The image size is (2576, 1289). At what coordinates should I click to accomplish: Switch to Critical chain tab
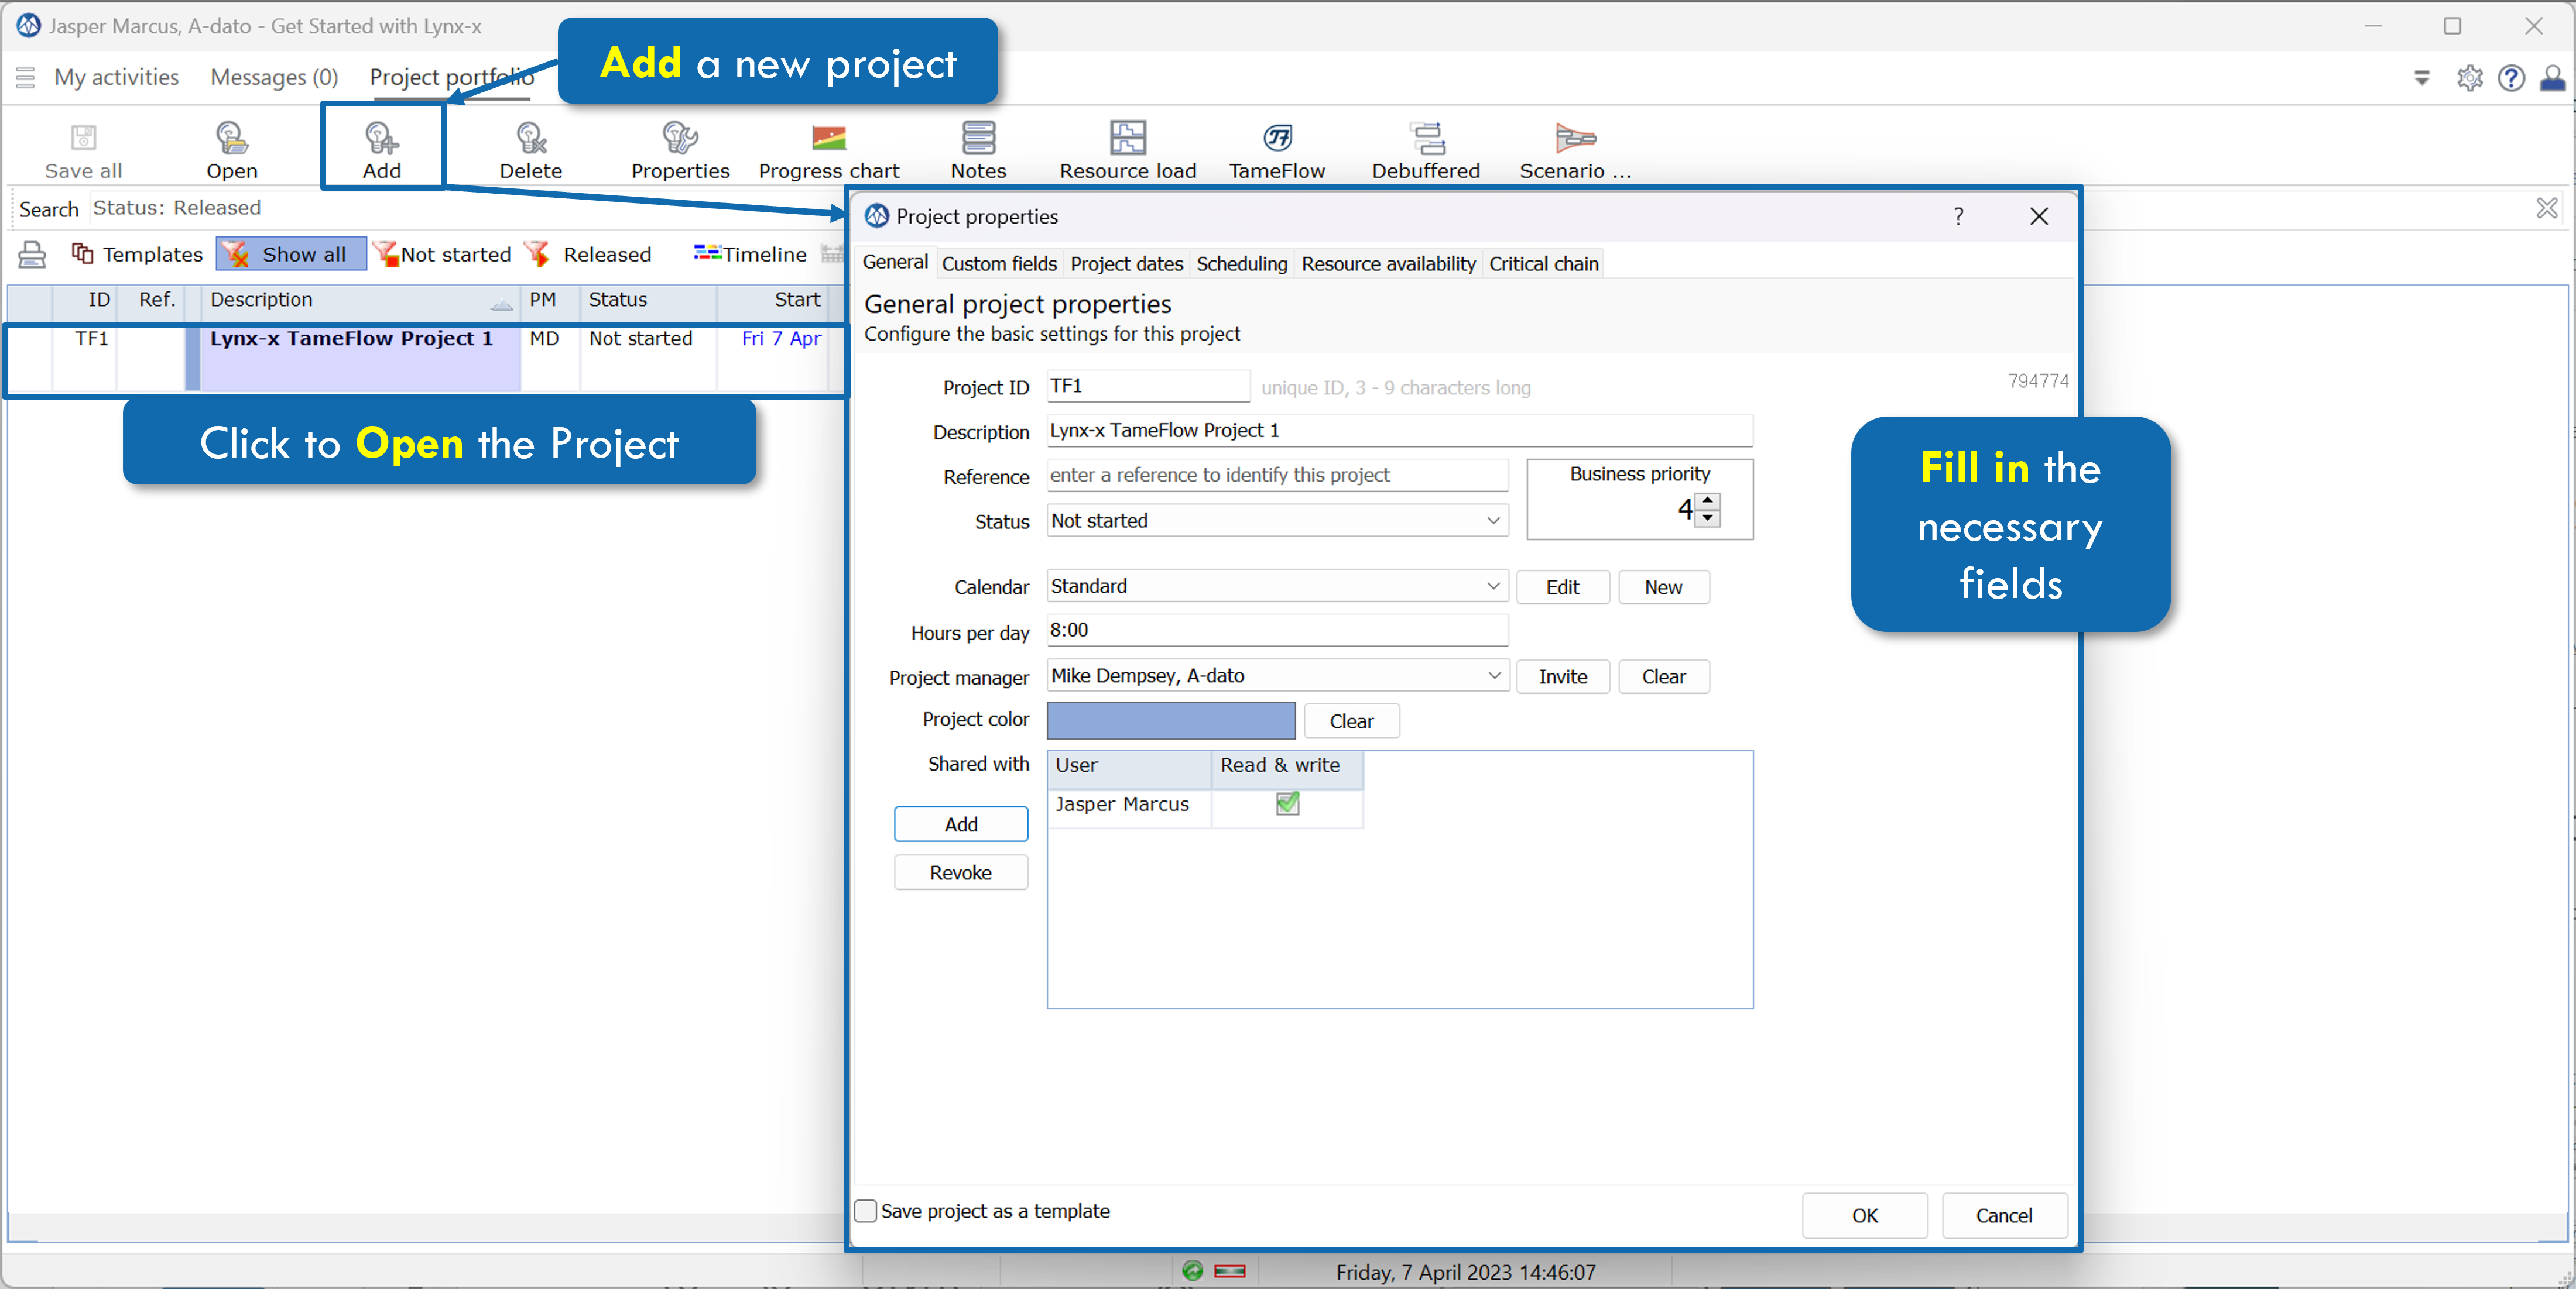click(x=1543, y=264)
